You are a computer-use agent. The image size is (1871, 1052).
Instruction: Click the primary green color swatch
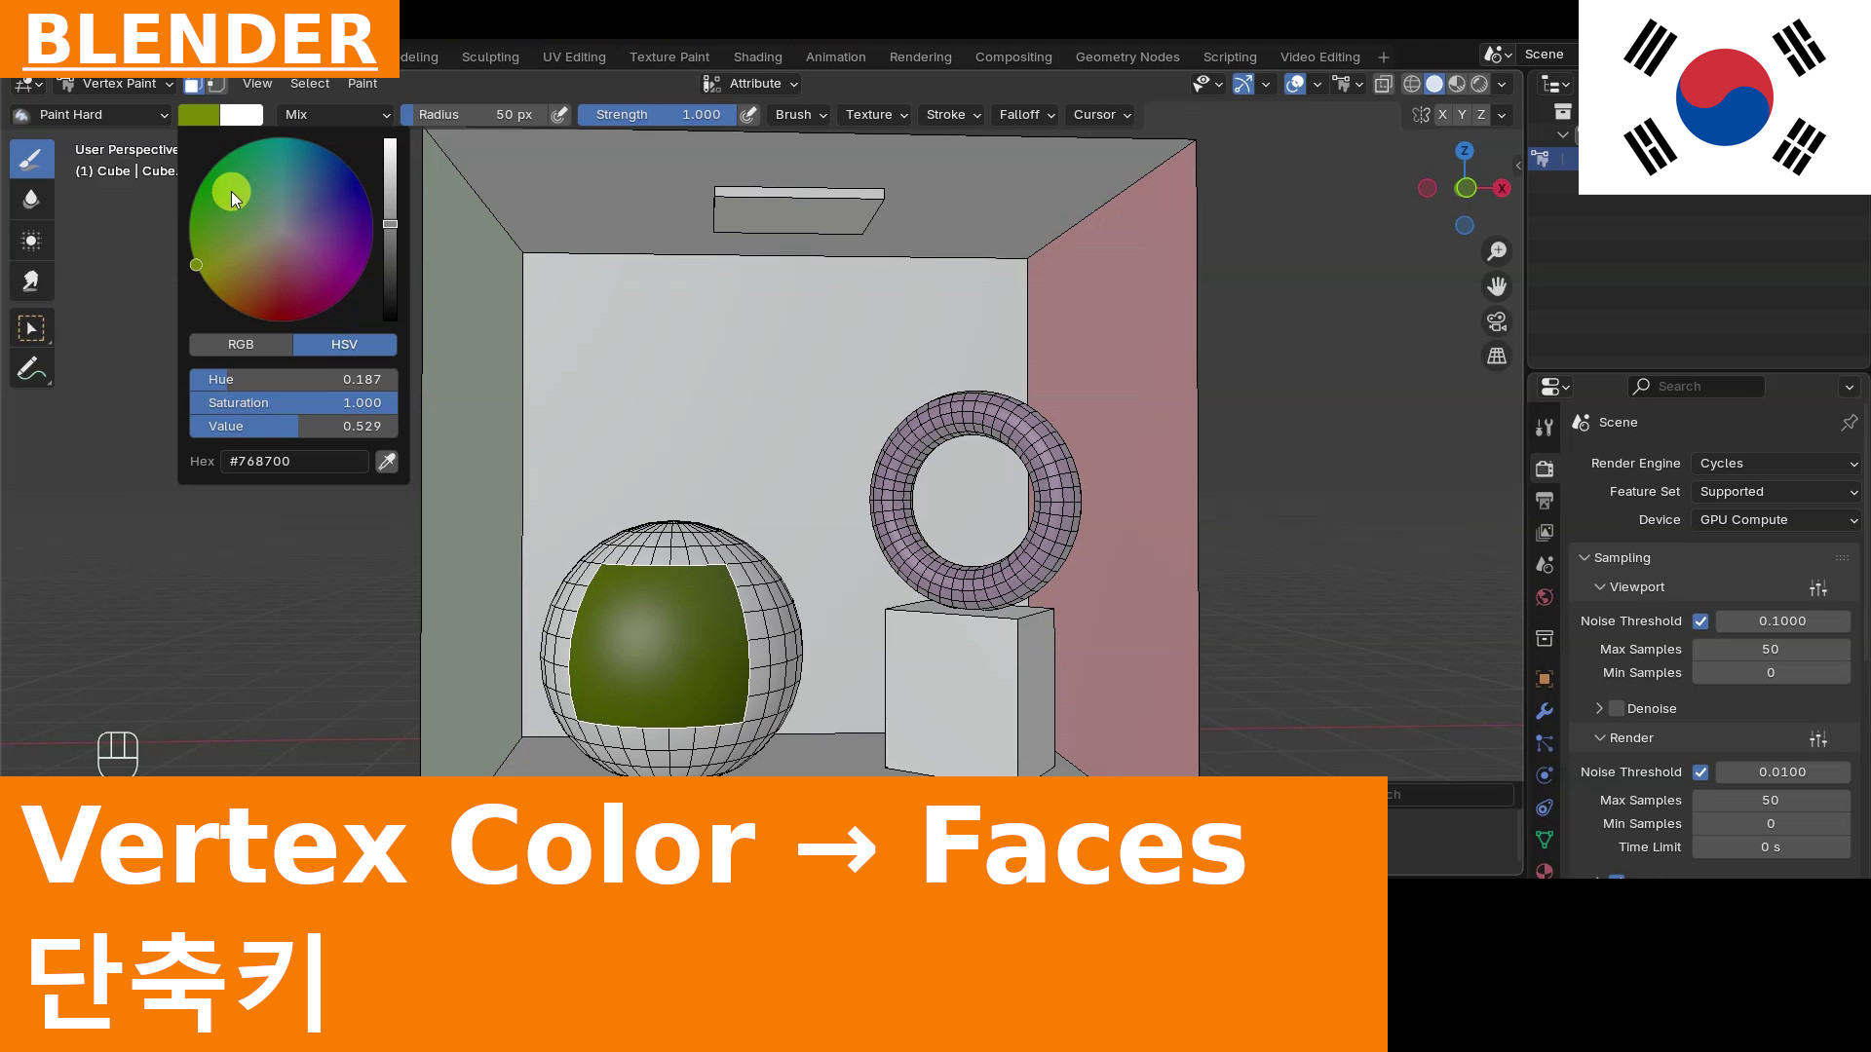(199, 115)
